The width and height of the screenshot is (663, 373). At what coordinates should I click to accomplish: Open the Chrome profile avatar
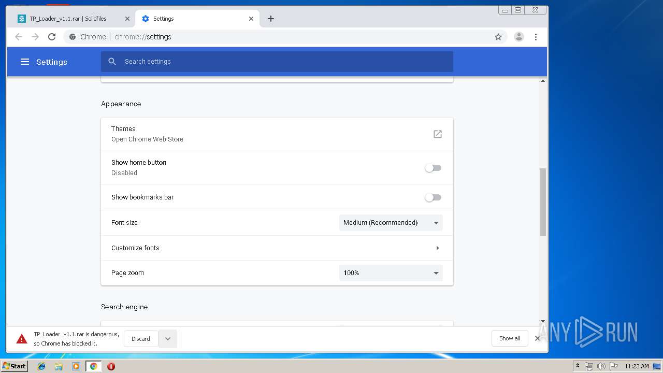(x=518, y=37)
